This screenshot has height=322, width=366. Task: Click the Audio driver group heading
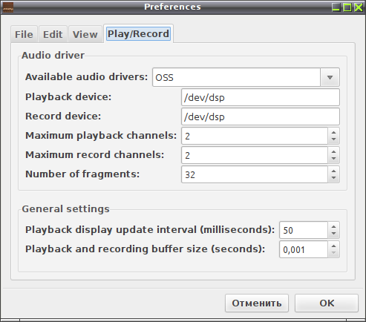pyautogui.click(x=53, y=55)
